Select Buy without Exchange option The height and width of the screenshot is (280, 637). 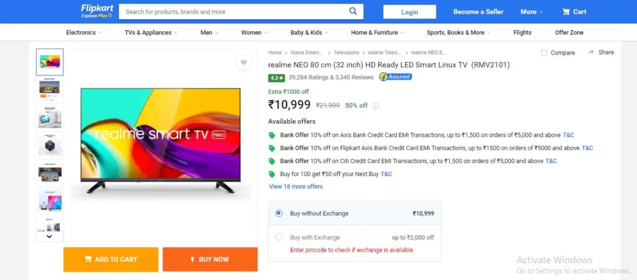point(279,213)
